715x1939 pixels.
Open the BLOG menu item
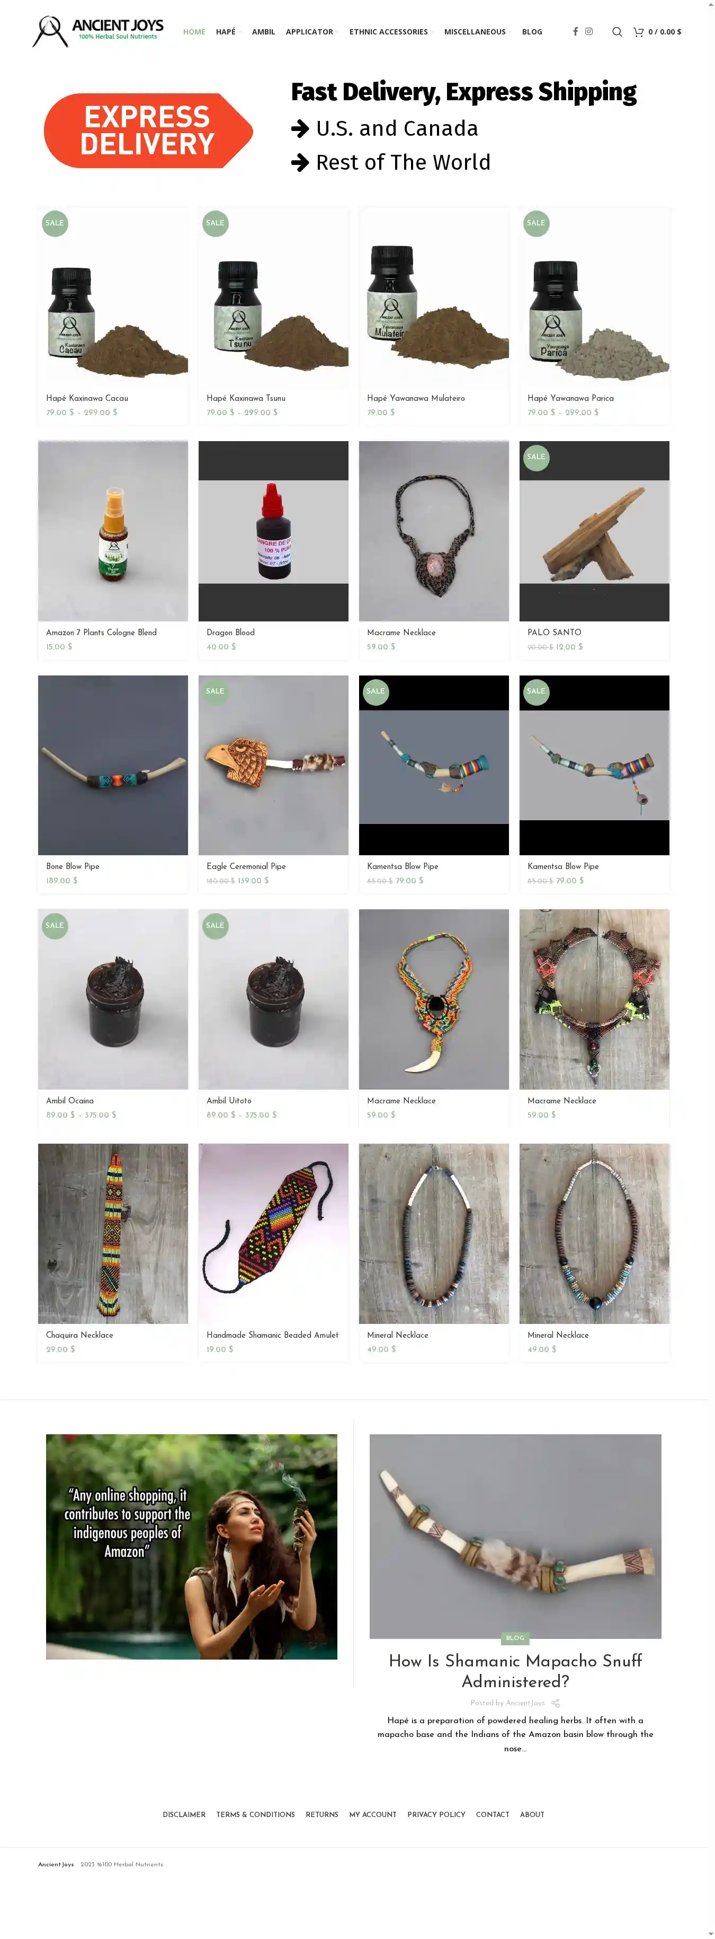532,32
